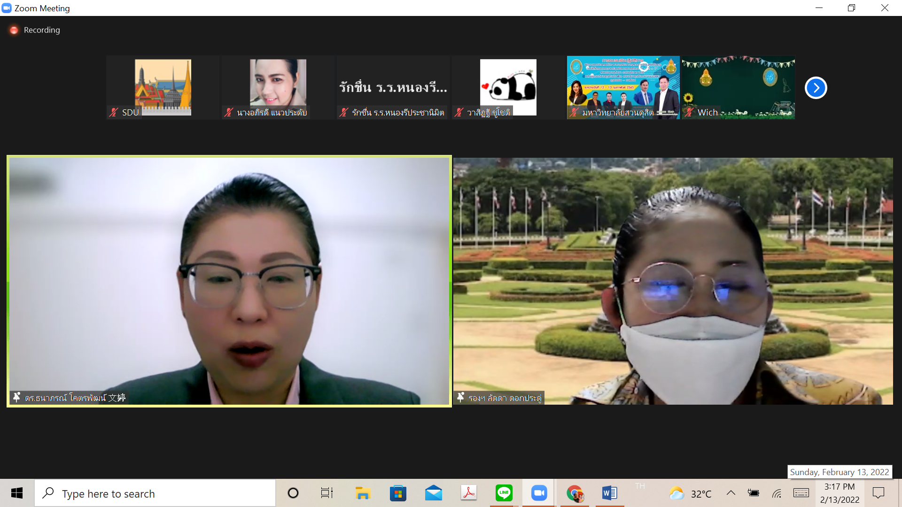Open the Task View button
The image size is (902, 507).
click(x=327, y=493)
